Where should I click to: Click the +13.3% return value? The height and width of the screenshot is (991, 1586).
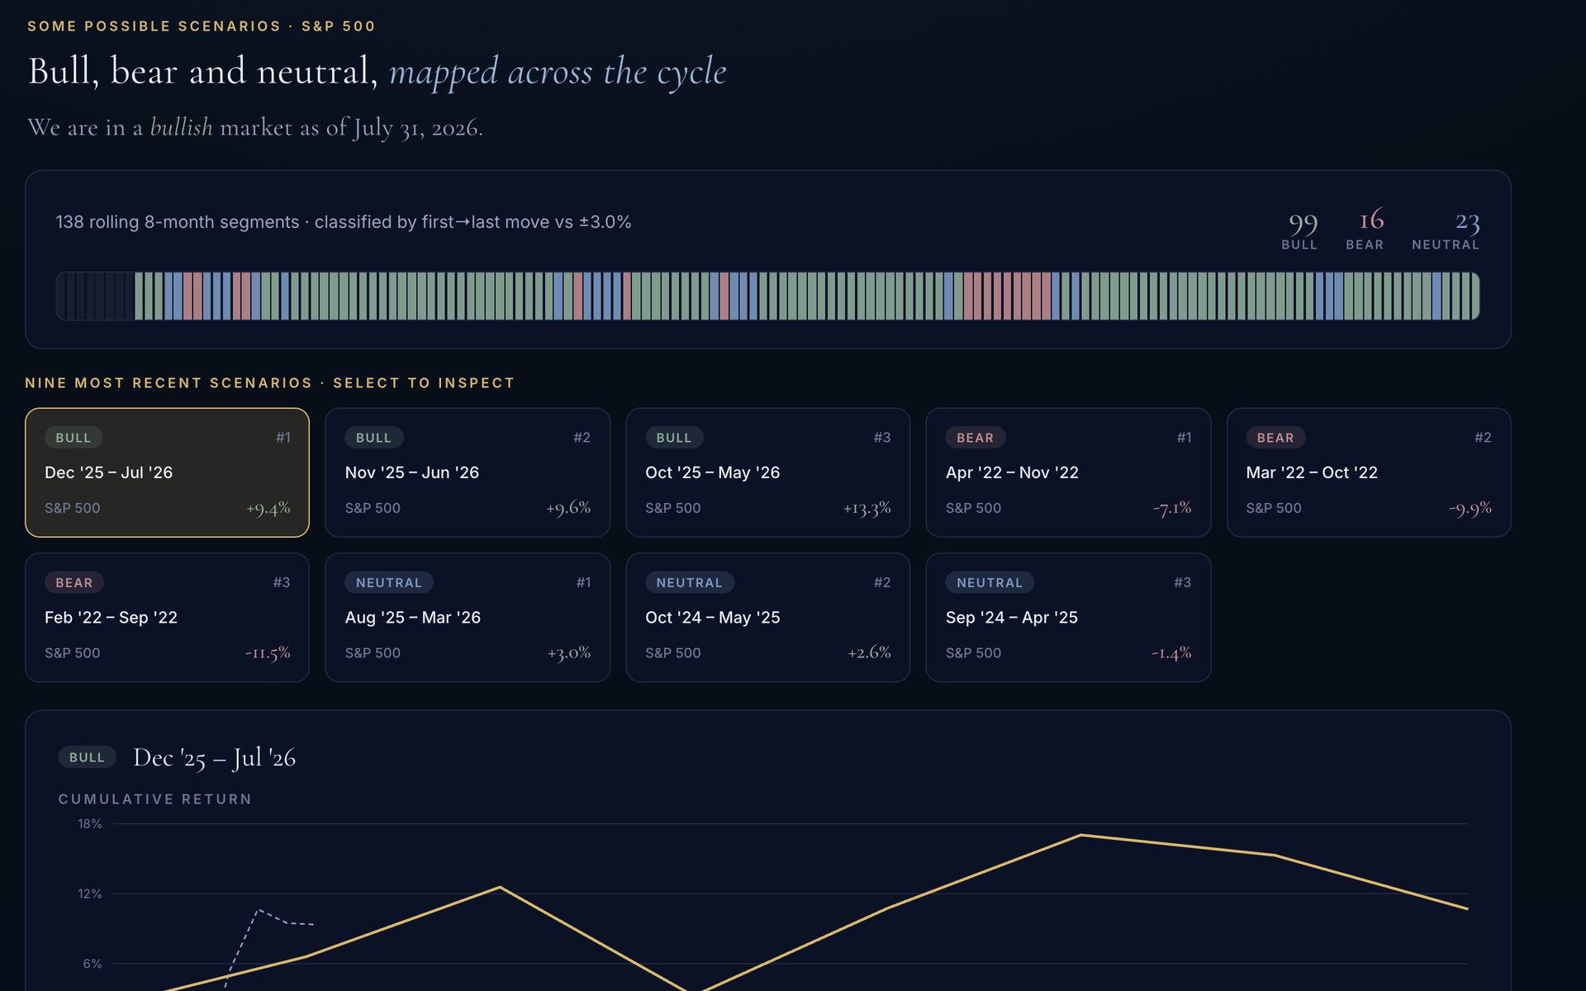click(x=867, y=508)
